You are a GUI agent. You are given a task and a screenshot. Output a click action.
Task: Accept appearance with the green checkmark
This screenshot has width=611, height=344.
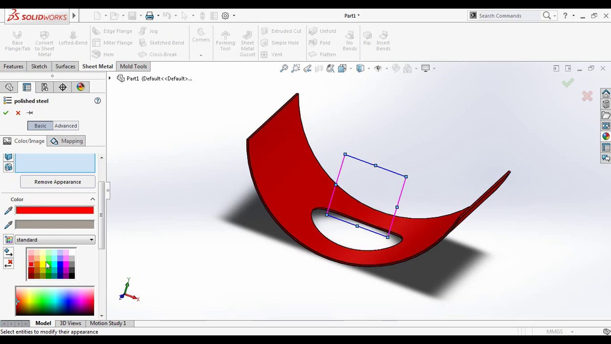[x=6, y=113]
